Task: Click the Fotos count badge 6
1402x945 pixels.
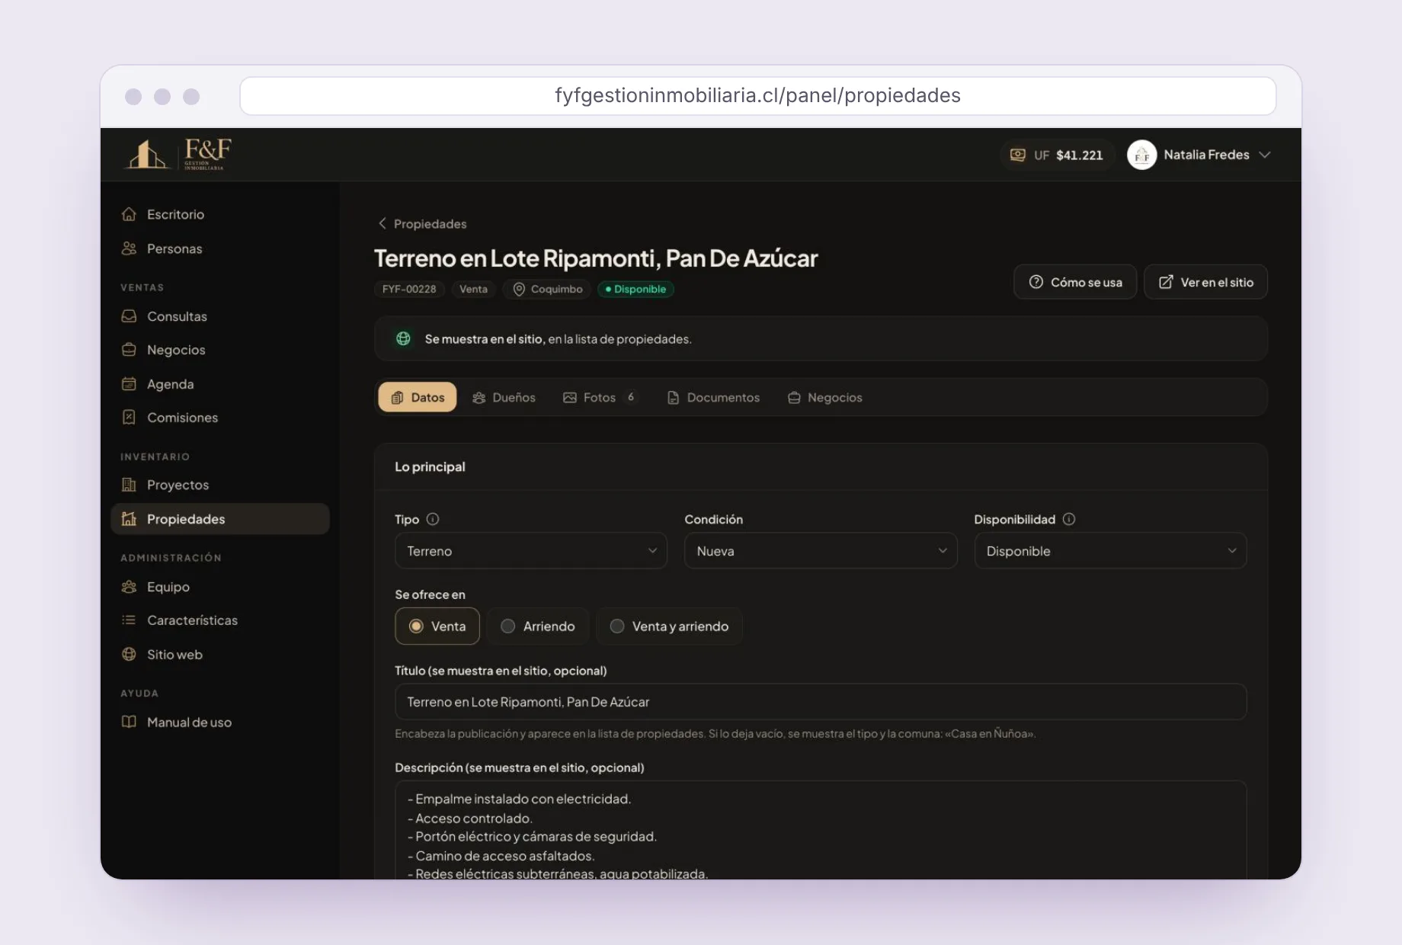Action: 631,396
